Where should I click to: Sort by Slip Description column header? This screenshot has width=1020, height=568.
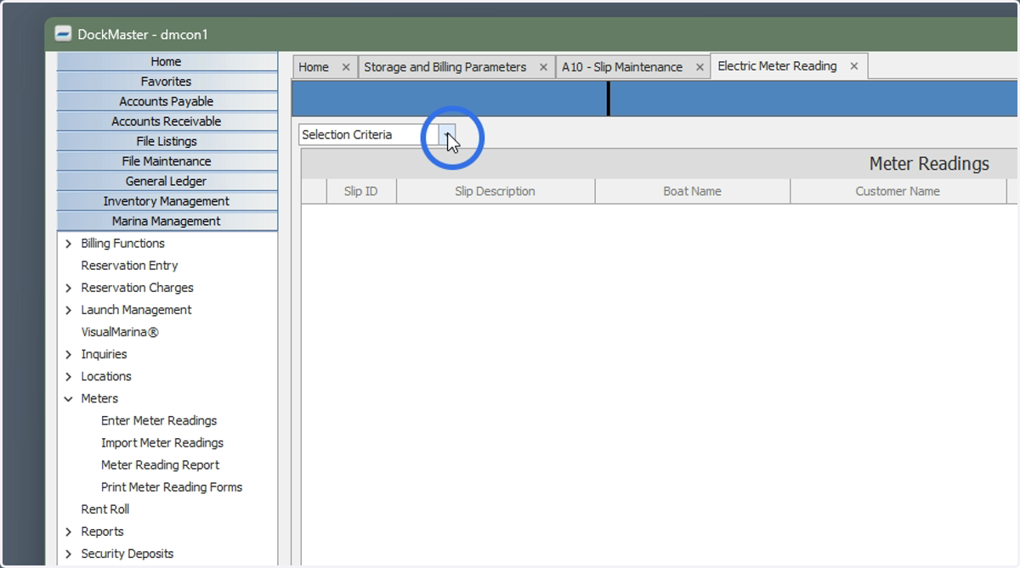coord(496,192)
